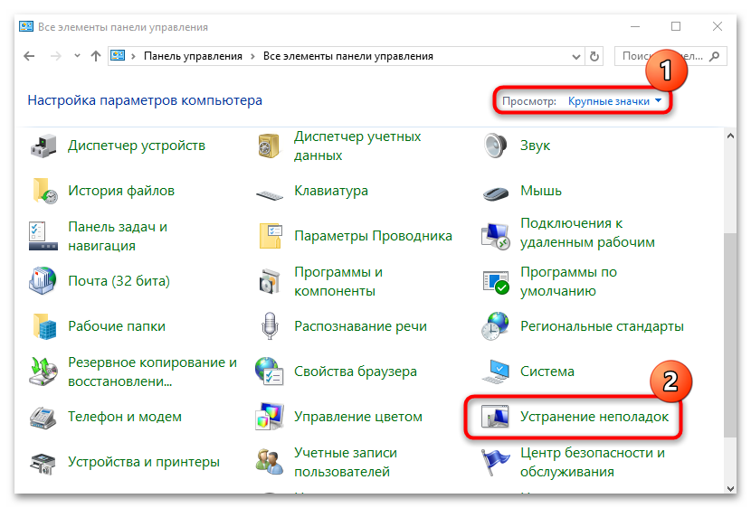Expand chevron before Панель управления breadcrumb
Viewport: 751px width, 508px height.
pyautogui.click(x=133, y=56)
